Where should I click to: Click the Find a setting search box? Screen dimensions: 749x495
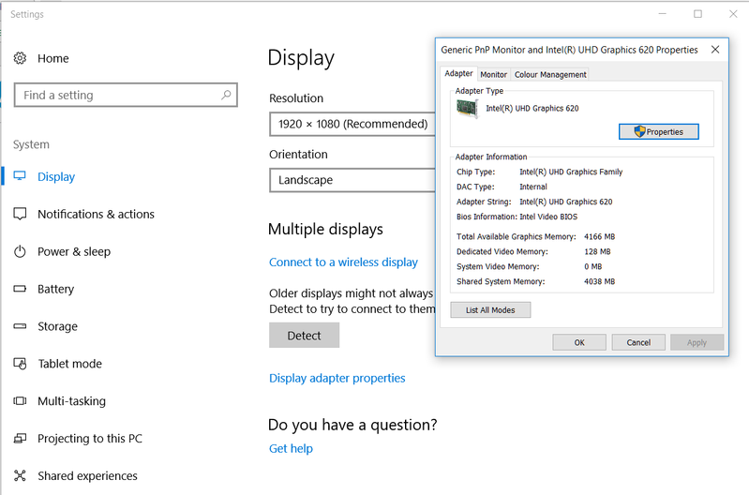[x=126, y=95]
